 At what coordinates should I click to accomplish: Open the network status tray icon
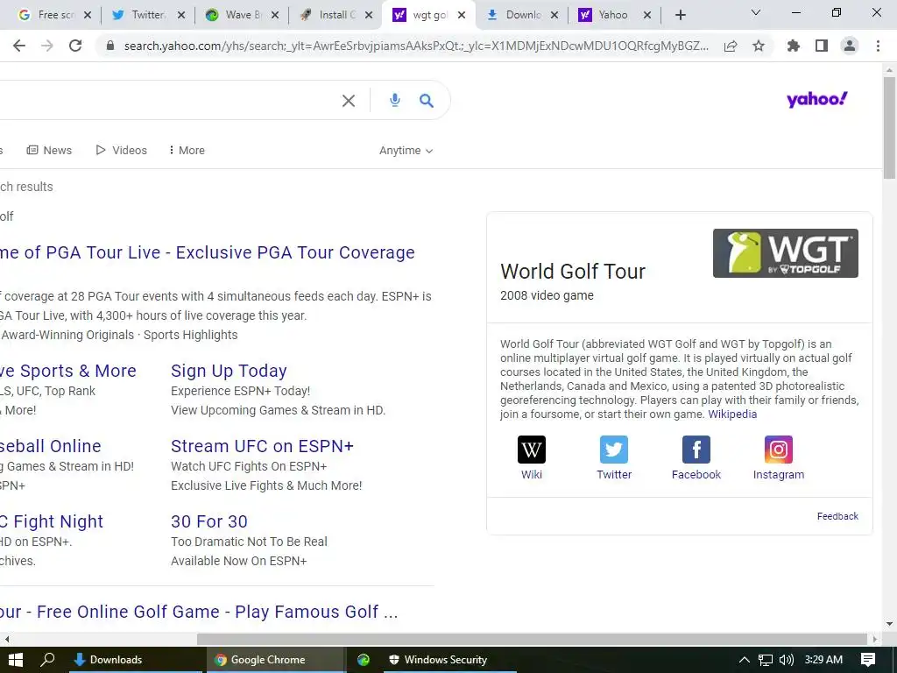coord(766,660)
